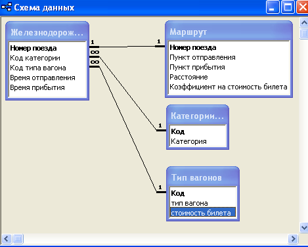Click the Схема данных window icon
The width and height of the screenshot is (308, 247).
pos(7,7)
